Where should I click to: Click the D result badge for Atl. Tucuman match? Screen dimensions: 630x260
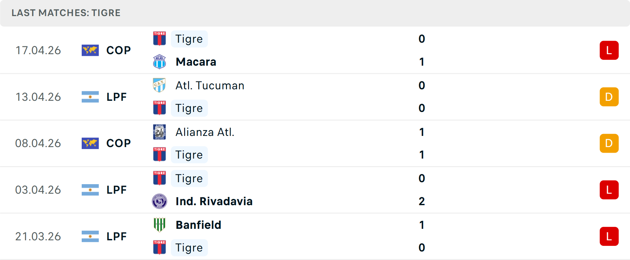(x=609, y=97)
